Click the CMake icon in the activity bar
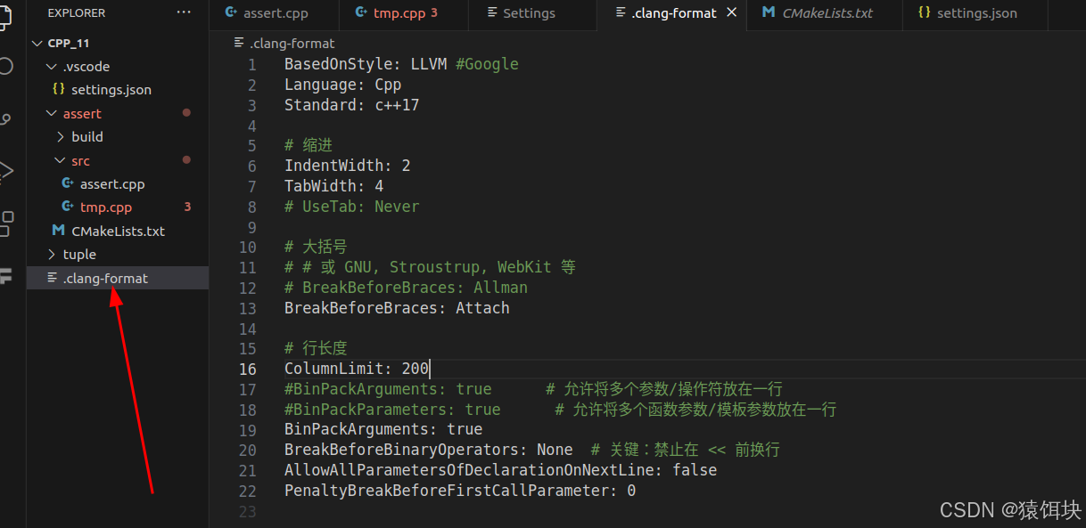The width and height of the screenshot is (1086, 528). tap(7, 277)
